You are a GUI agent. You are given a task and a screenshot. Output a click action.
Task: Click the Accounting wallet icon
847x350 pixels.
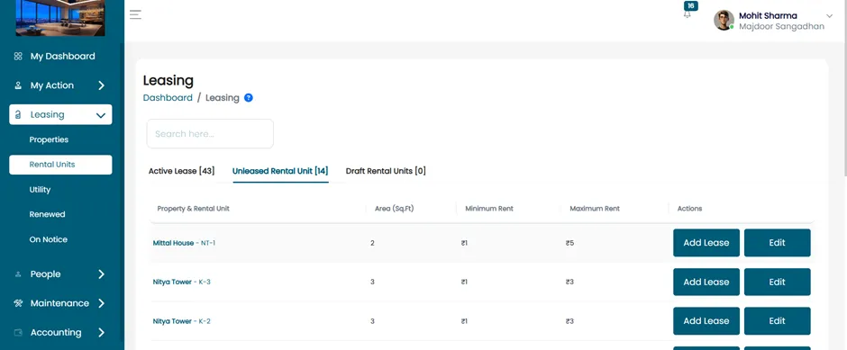pos(18,332)
